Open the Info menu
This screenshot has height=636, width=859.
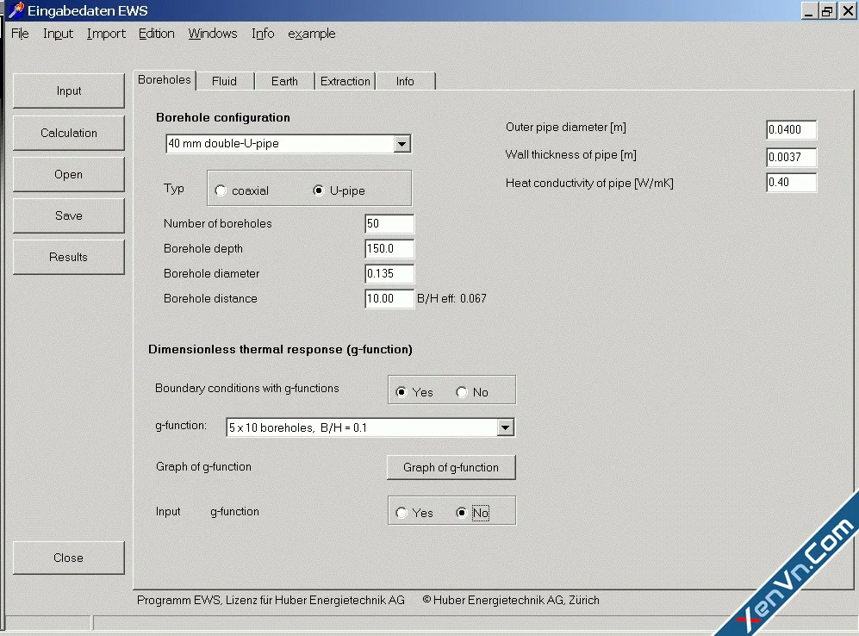coord(263,34)
